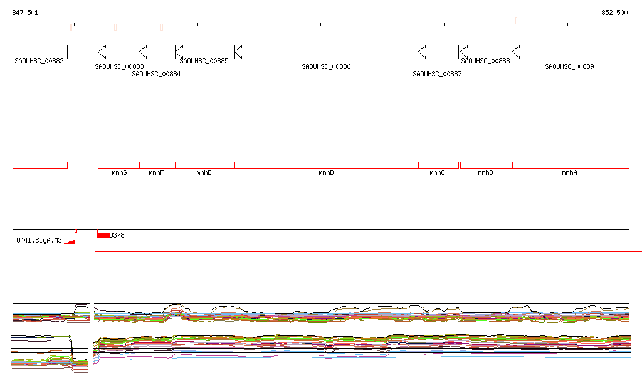Select the mnhF red annotation box
The width and height of the screenshot is (642, 383).
click(x=158, y=165)
